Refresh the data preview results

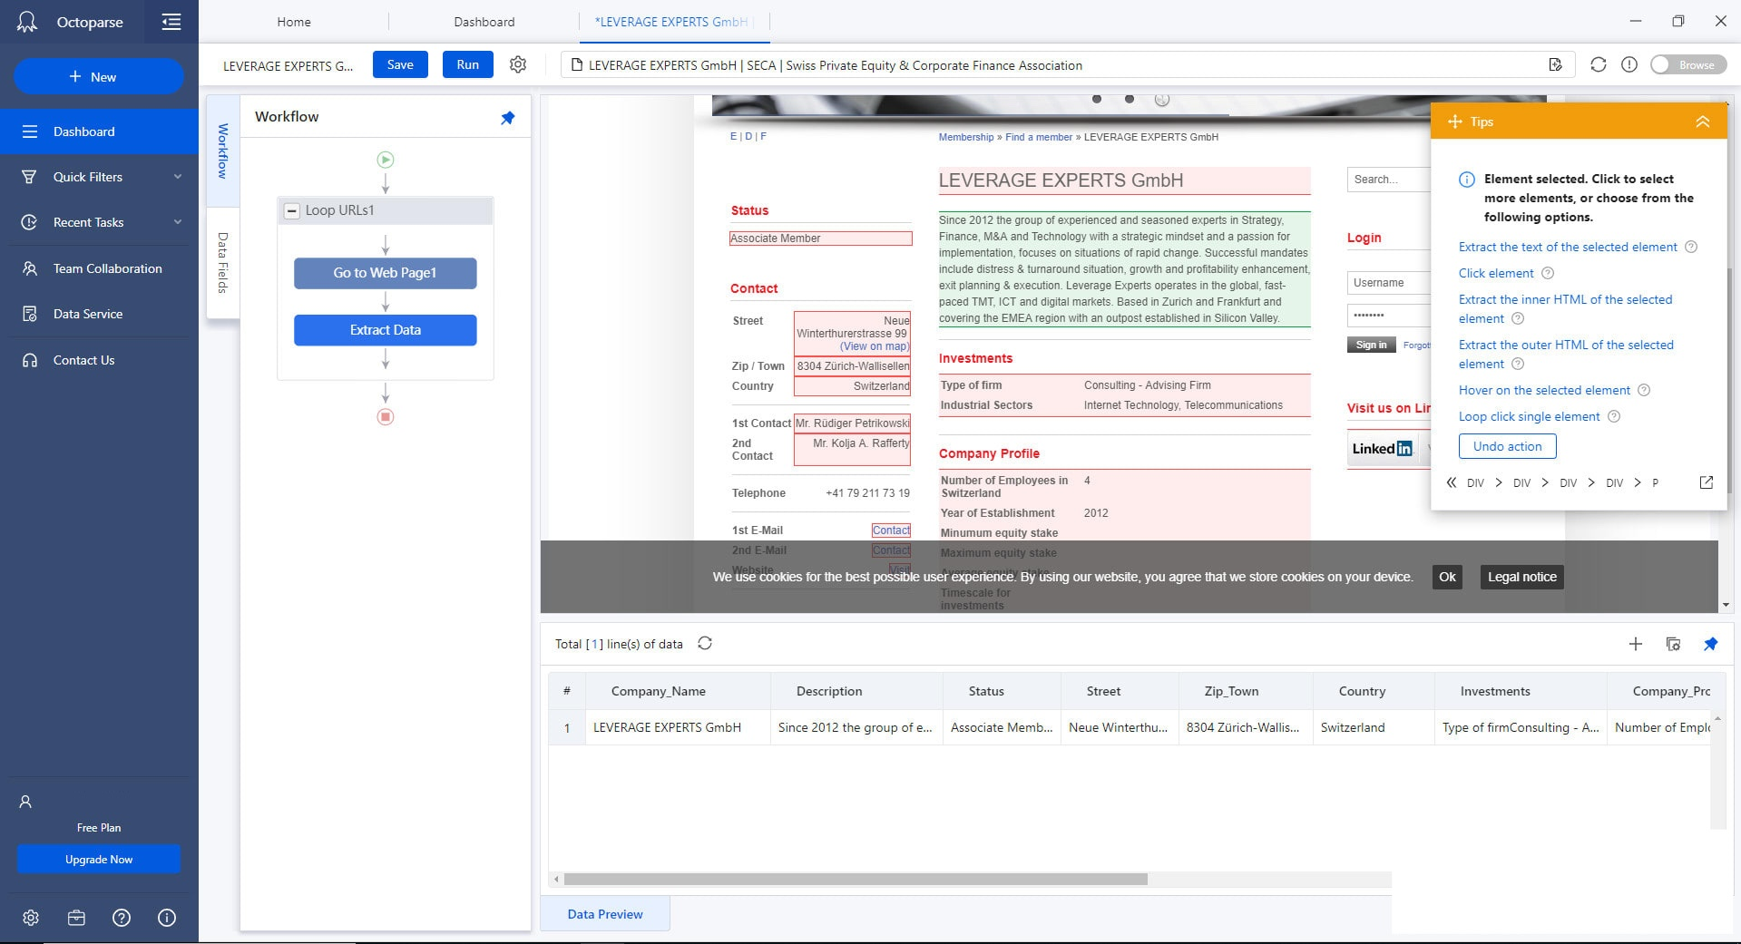pos(706,644)
